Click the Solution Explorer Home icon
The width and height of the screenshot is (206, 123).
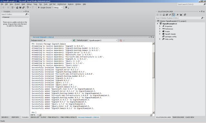tap(164, 15)
